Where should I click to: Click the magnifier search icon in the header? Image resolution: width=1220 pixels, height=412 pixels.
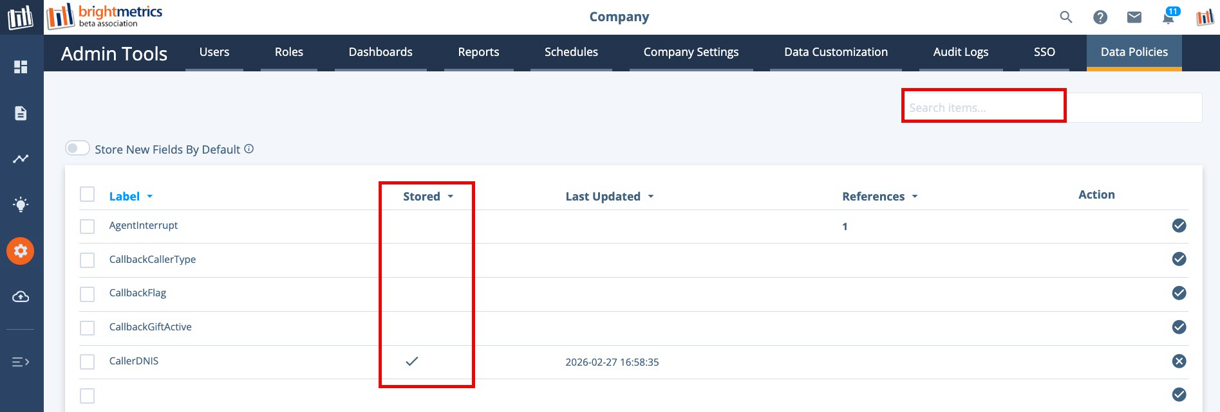coord(1066,17)
